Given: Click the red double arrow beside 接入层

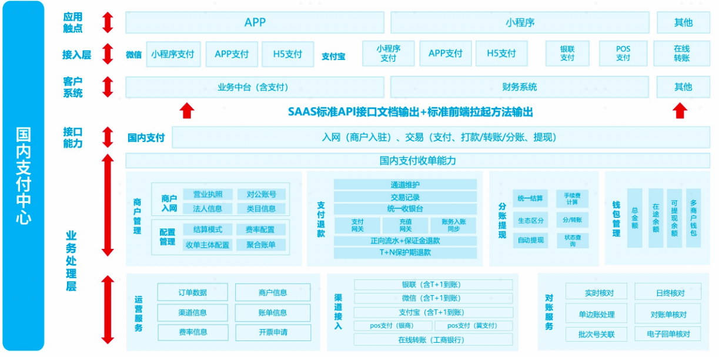Looking at the screenshot, I should pos(107,54).
